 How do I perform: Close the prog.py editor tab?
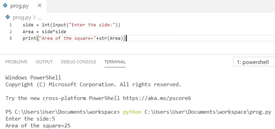(x=40, y=6)
